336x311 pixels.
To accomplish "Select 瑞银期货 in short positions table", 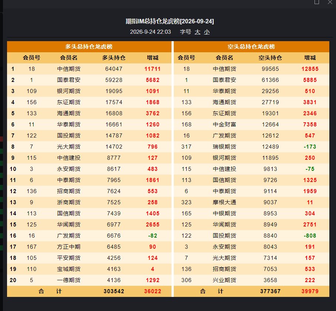I will (224, 147).
